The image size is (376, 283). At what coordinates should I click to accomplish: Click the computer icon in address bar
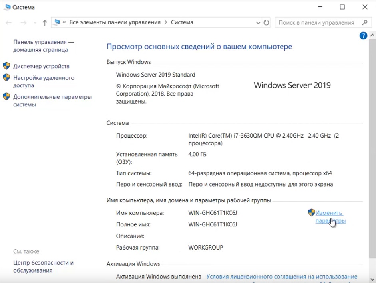pos(57,22)
